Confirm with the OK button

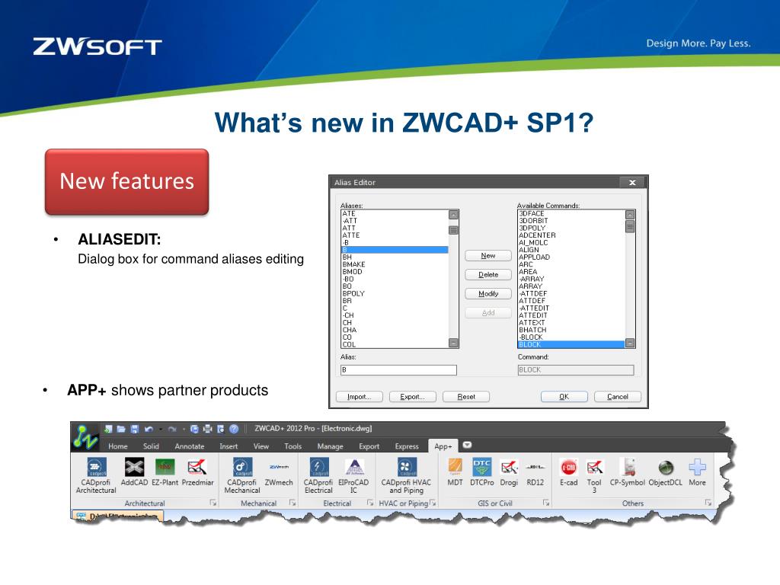pyautogui.click(x=564, y=396)
